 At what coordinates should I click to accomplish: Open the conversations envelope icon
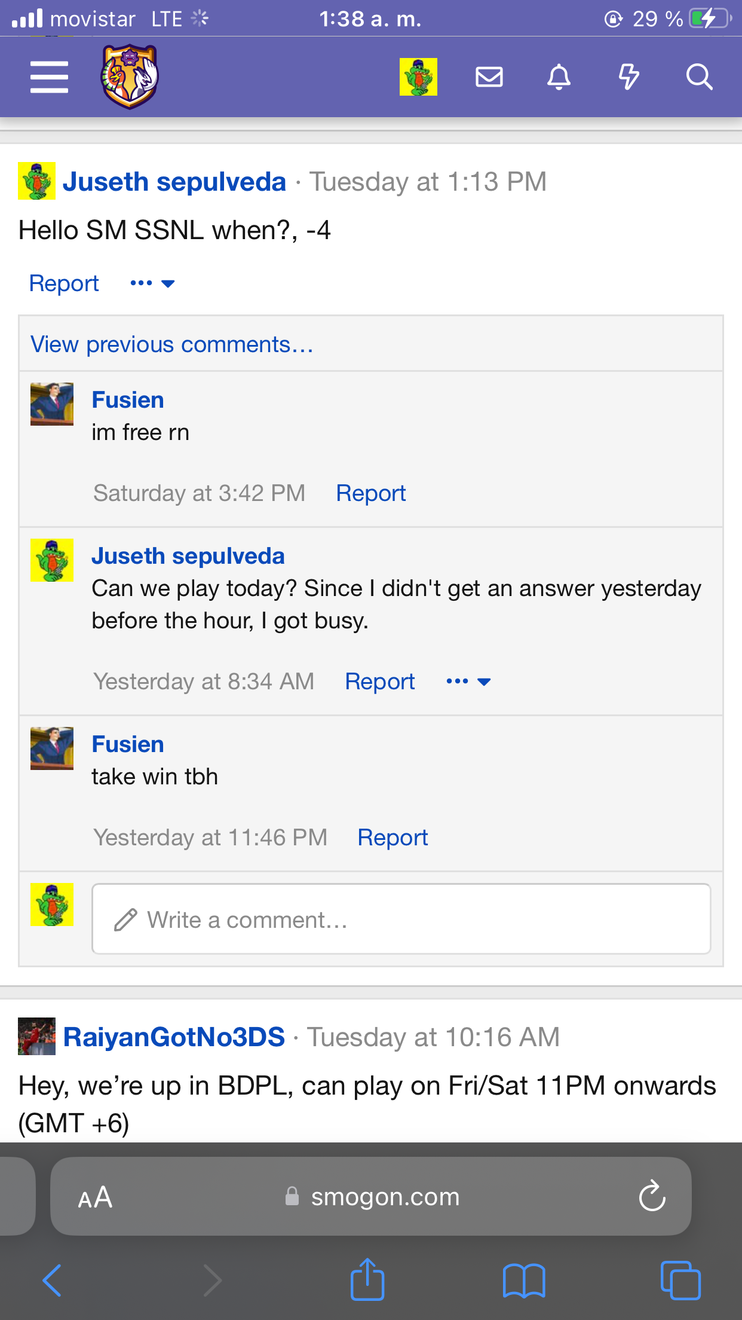click(x=489, y=77)
